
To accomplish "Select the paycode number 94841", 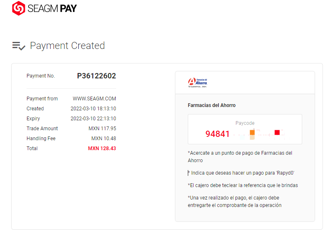I will click(x=217, y=134).
